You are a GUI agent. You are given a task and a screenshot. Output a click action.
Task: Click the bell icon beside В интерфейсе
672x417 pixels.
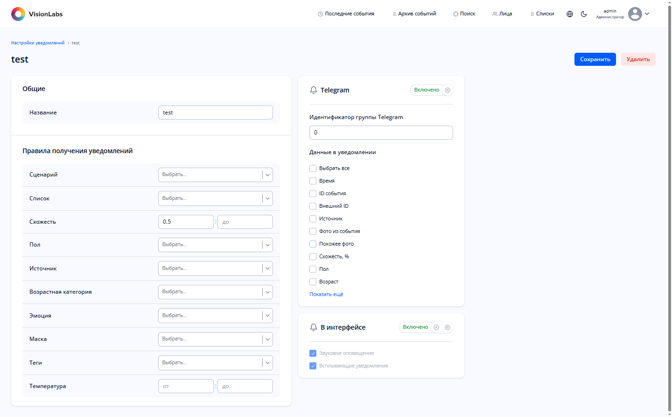314,327
